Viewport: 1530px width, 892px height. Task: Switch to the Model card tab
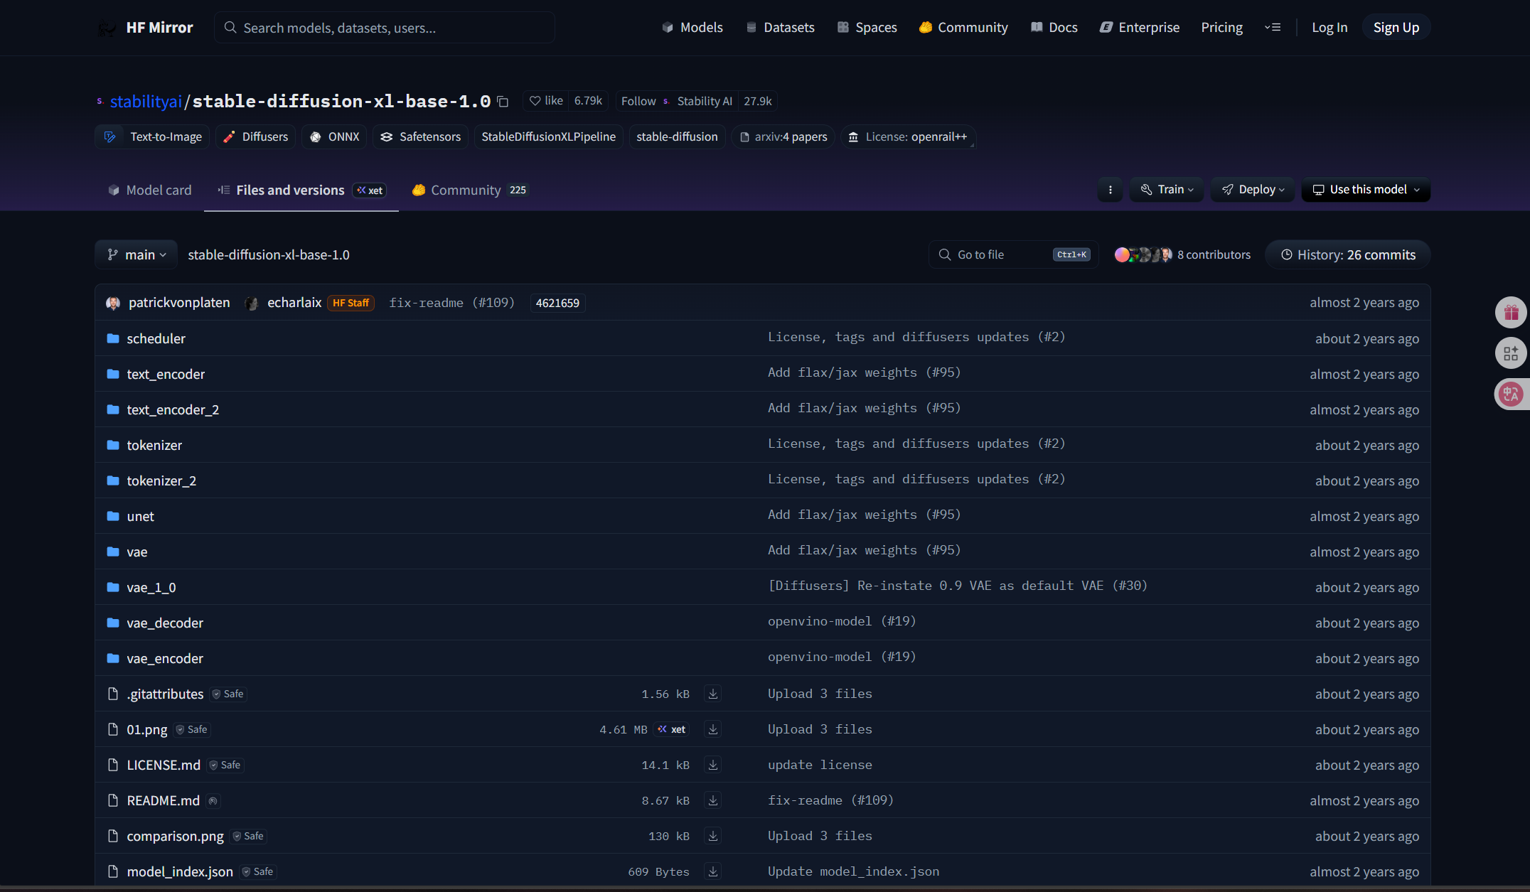(149, 190)
